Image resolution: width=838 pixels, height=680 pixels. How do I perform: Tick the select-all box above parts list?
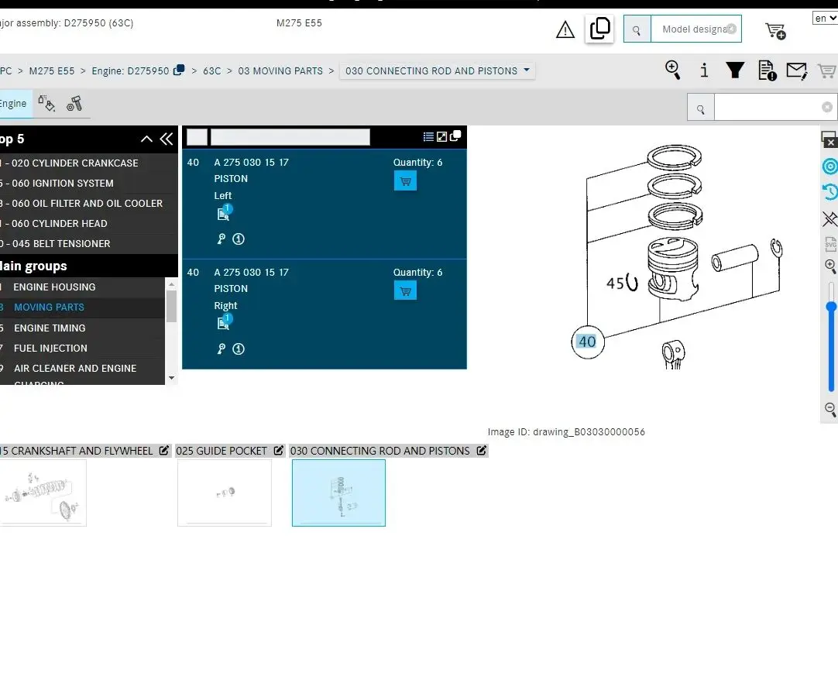[197, 137]
